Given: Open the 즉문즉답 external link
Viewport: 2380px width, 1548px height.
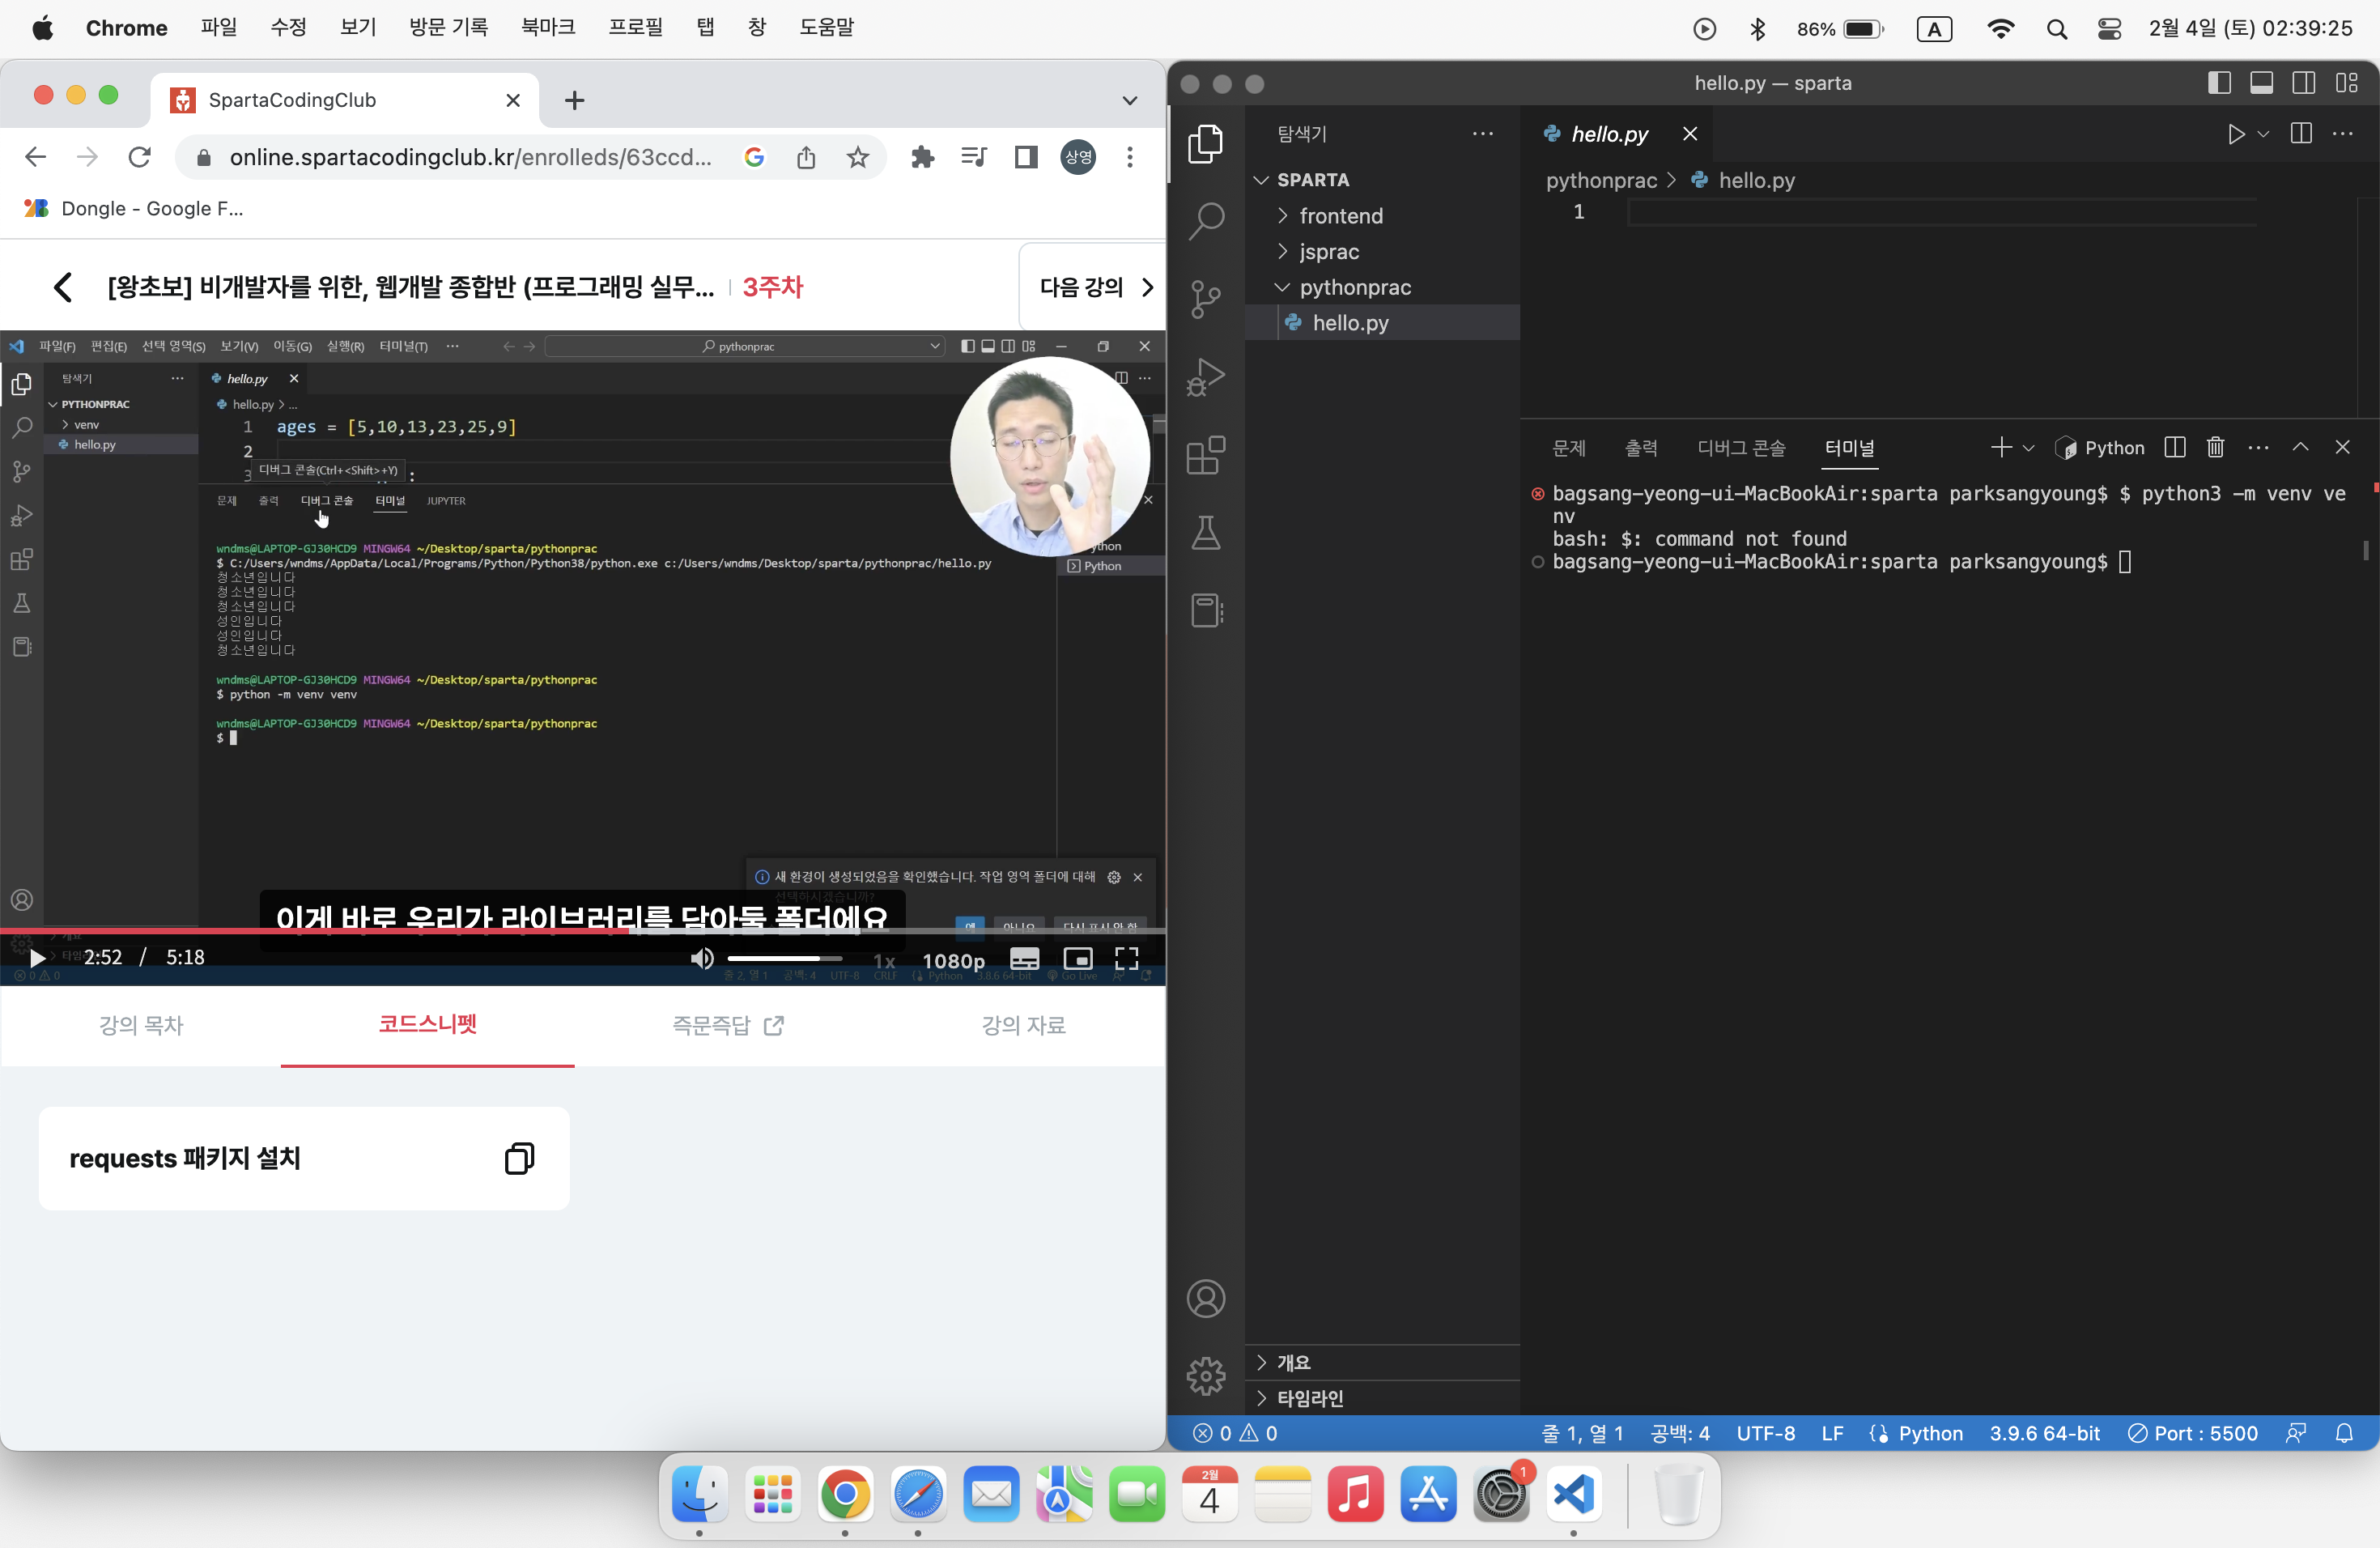Looking at the screenshot, I should (x=727, y=1025).
